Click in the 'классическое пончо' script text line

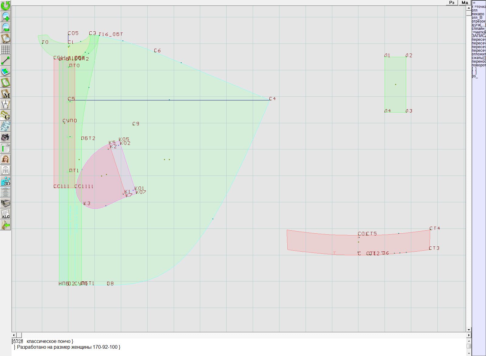click(49, 341)
